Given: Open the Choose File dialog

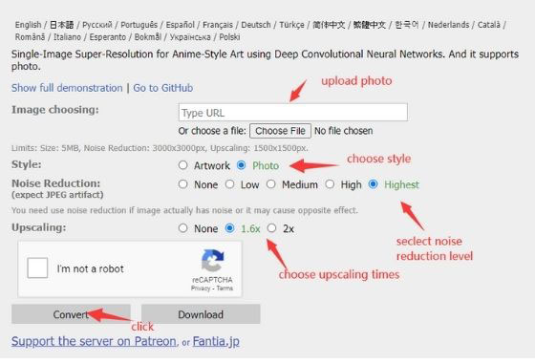Looking at the screenshot, I should coord(280,131).
